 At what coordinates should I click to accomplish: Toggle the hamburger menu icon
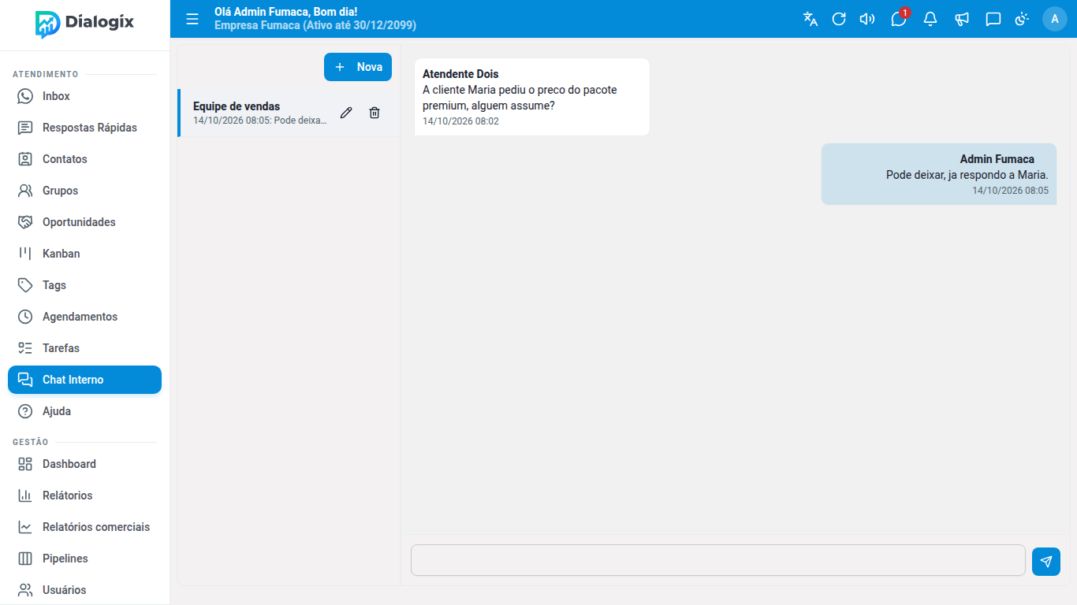coord(192,19)
